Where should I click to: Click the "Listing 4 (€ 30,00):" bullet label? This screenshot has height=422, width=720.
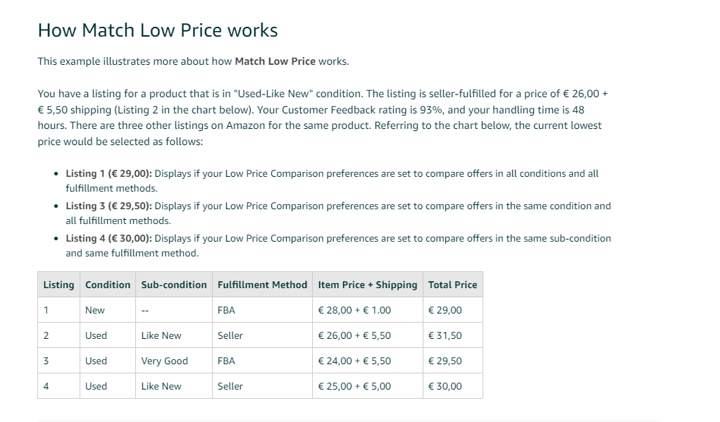108,238
